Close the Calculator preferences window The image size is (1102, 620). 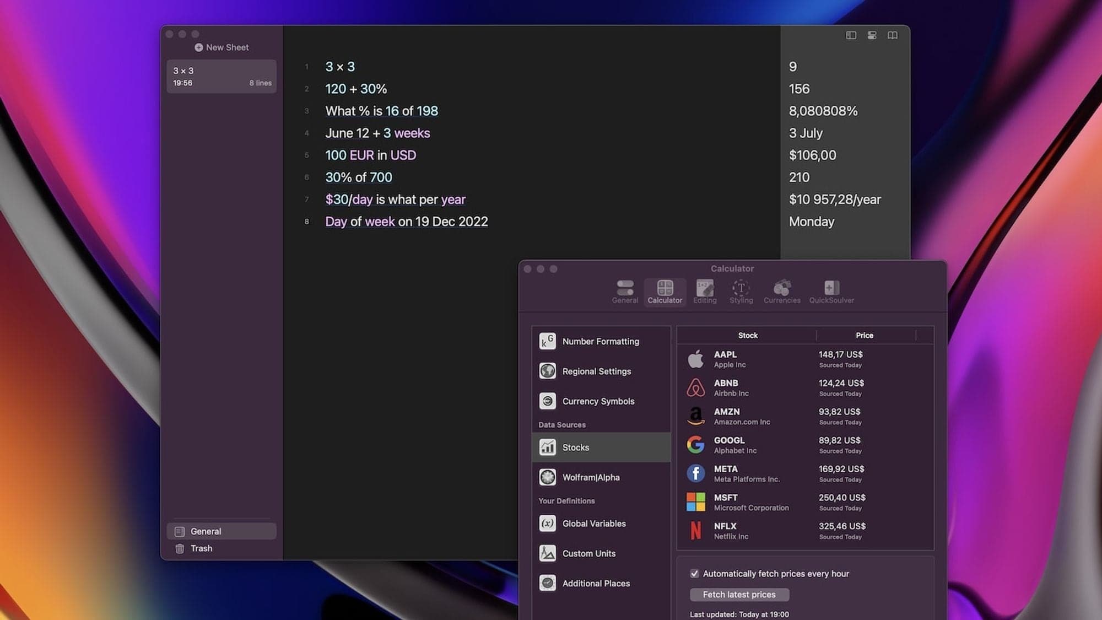tap(527, 269)
